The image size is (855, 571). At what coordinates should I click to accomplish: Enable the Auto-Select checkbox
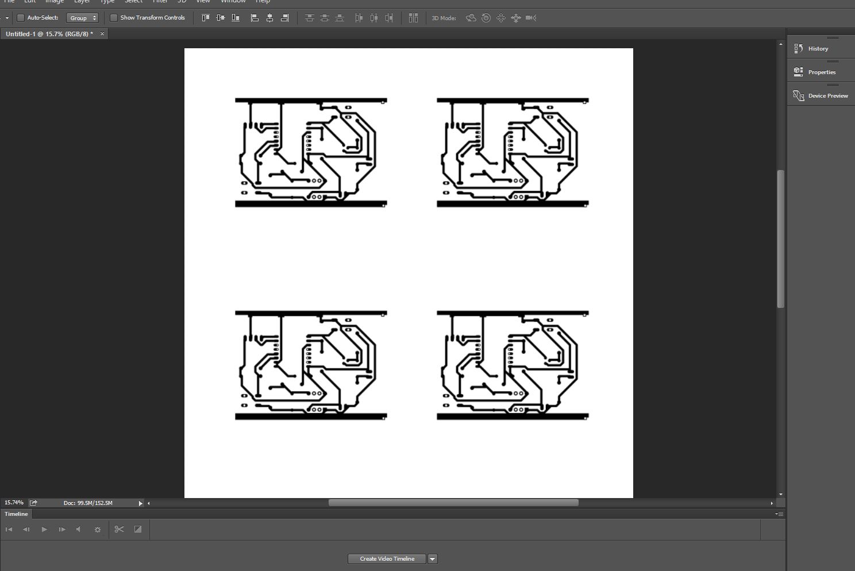[21, 18]
